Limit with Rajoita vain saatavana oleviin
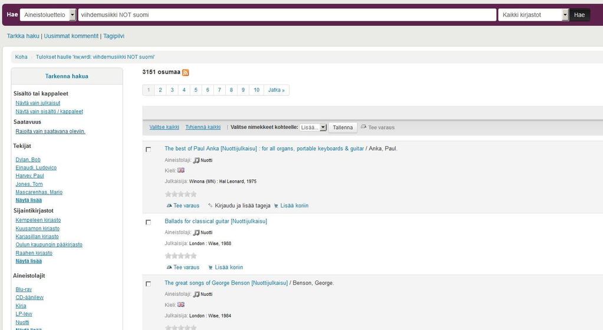Image resolution: width=603 pixels, height=330 pixels. pyautogui.click(x=50, y=131)
